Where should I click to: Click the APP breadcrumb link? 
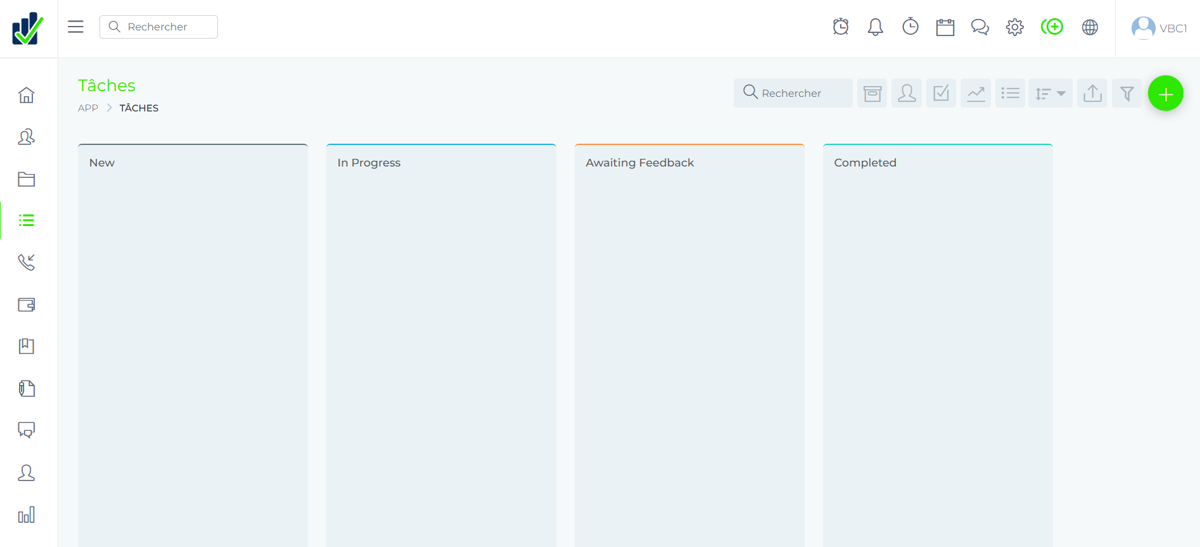click(x=88, y=108)
